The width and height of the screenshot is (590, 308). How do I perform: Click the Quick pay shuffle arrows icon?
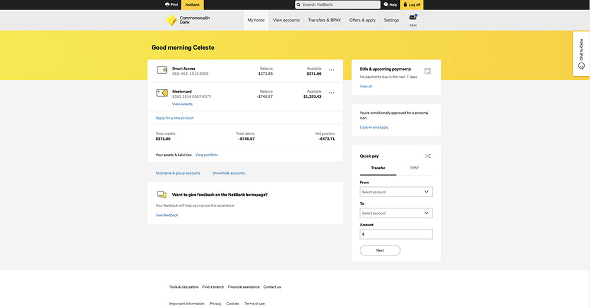click(x=427, y=156)
